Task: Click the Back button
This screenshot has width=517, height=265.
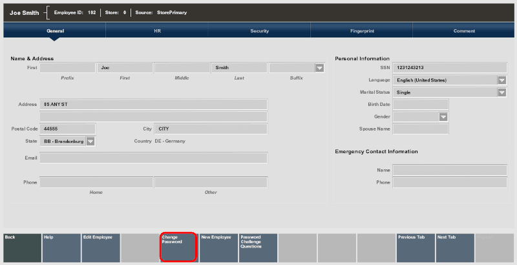Action: click(x=23, y=248)
